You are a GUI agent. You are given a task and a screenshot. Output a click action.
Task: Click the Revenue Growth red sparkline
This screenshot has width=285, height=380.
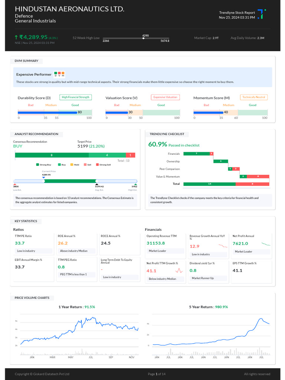click(223, 246)
